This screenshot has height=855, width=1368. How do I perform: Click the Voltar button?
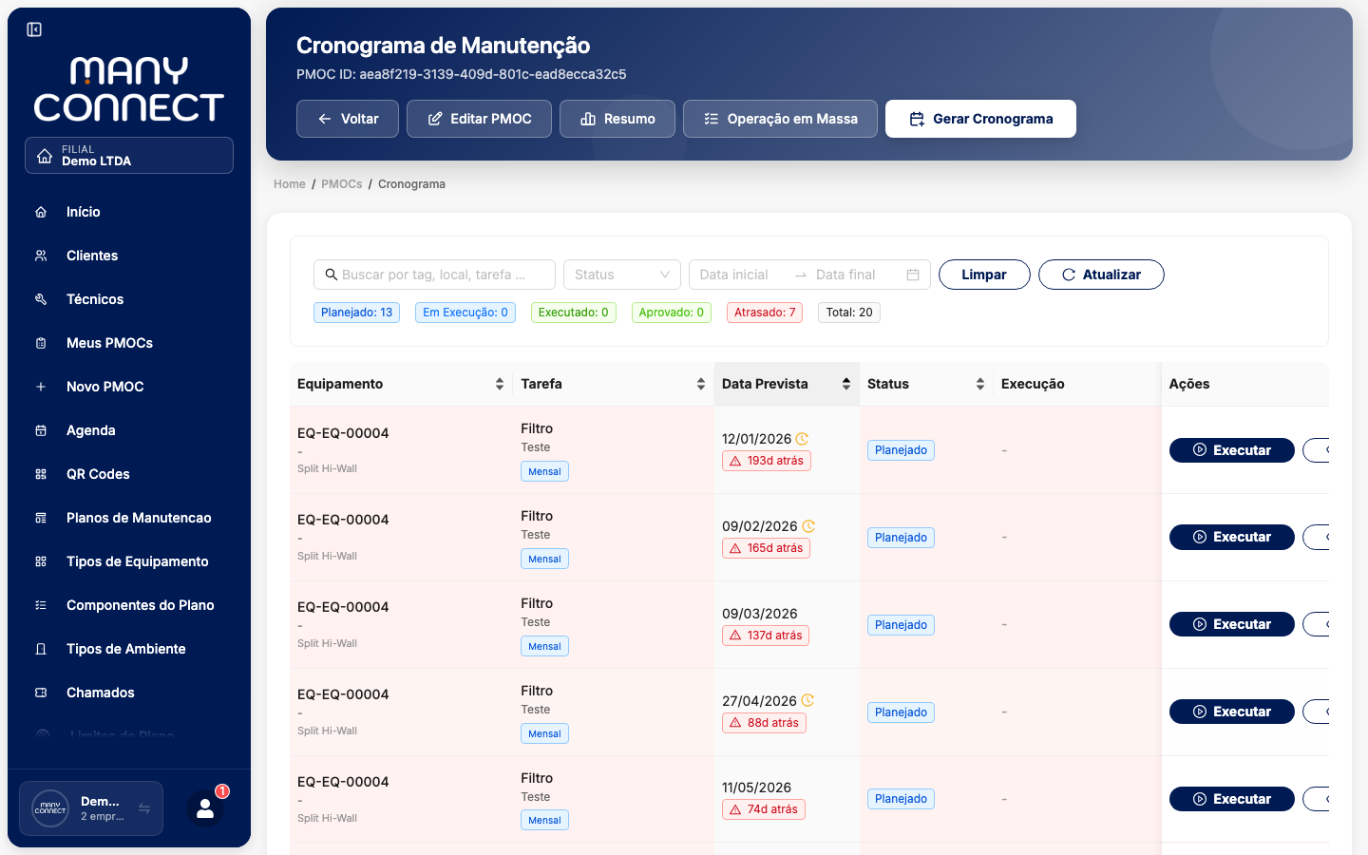[x=348, y=119]
